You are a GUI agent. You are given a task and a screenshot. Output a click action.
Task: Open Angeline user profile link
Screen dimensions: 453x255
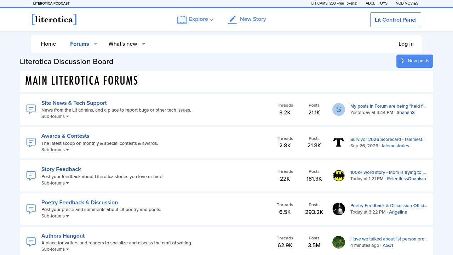tap(398, 212)
